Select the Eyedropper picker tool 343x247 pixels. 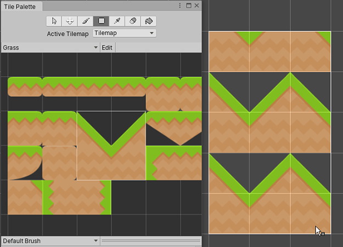pyautogui.click(x=117, y=21)
